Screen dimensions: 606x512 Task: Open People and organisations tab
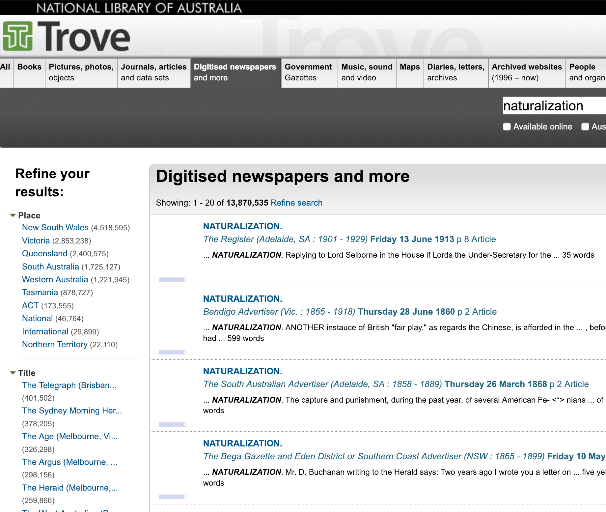[586, 72]
